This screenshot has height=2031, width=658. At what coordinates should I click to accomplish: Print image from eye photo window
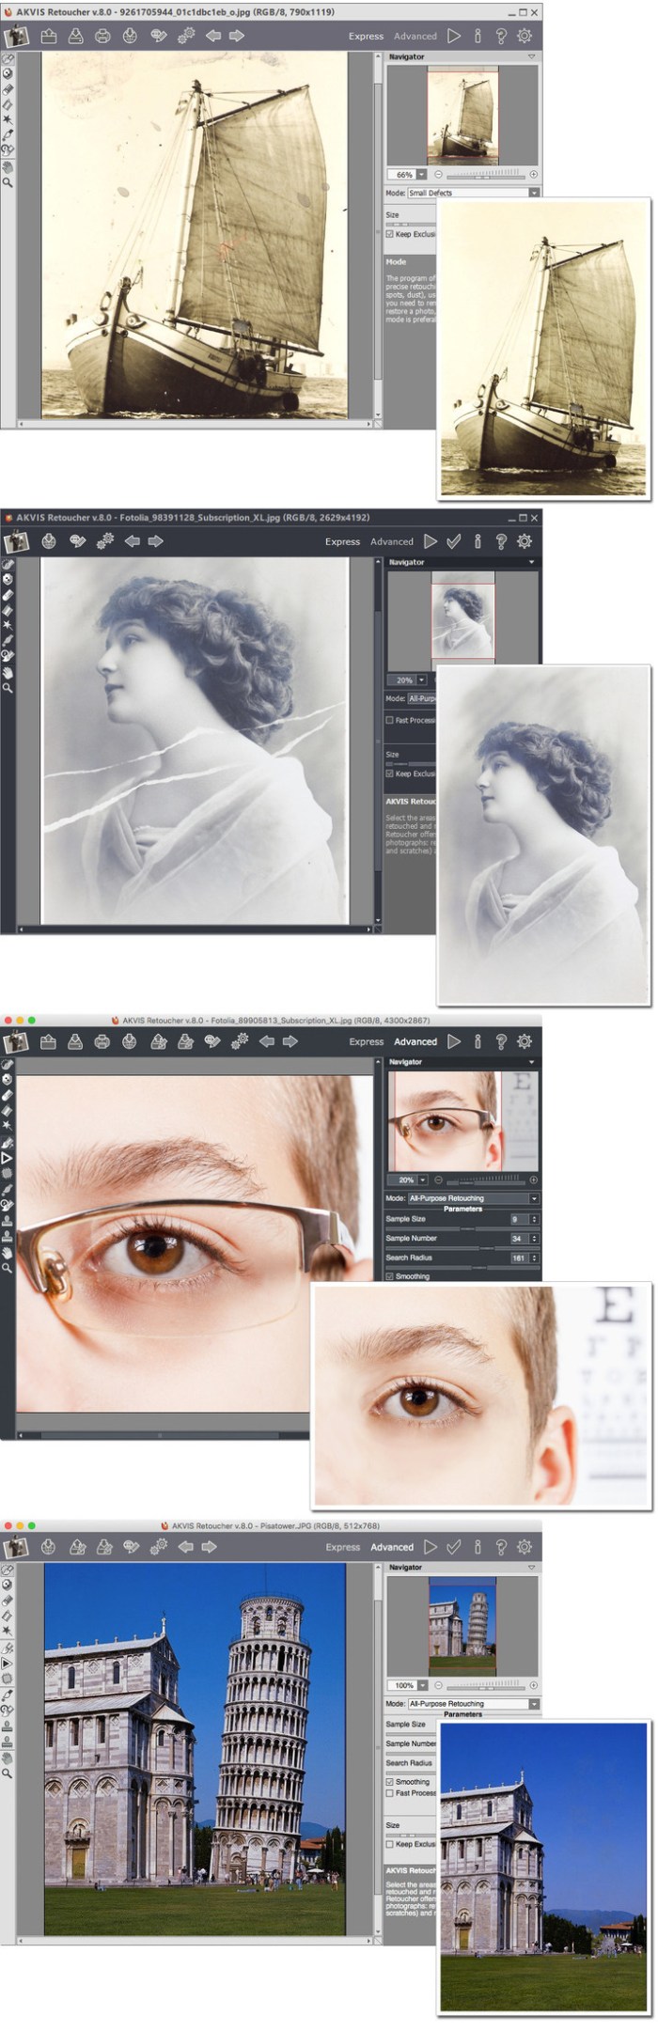pyautogui.click(x=102, y=1041)
